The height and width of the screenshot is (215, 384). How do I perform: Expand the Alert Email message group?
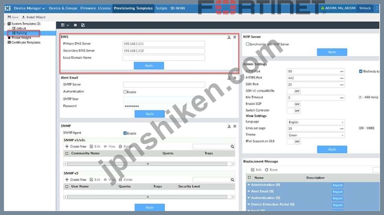tap(249, 191)
